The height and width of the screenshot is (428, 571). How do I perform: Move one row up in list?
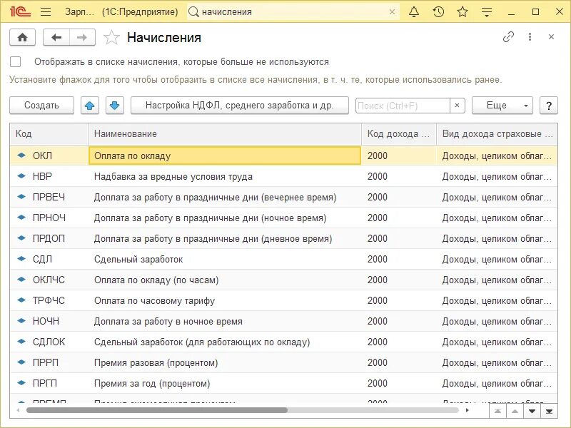click(x=515, y=412)
